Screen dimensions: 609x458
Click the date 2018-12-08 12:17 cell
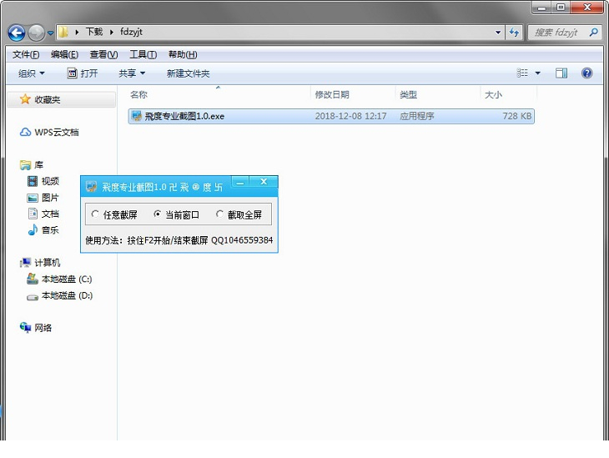pos(350,116)
